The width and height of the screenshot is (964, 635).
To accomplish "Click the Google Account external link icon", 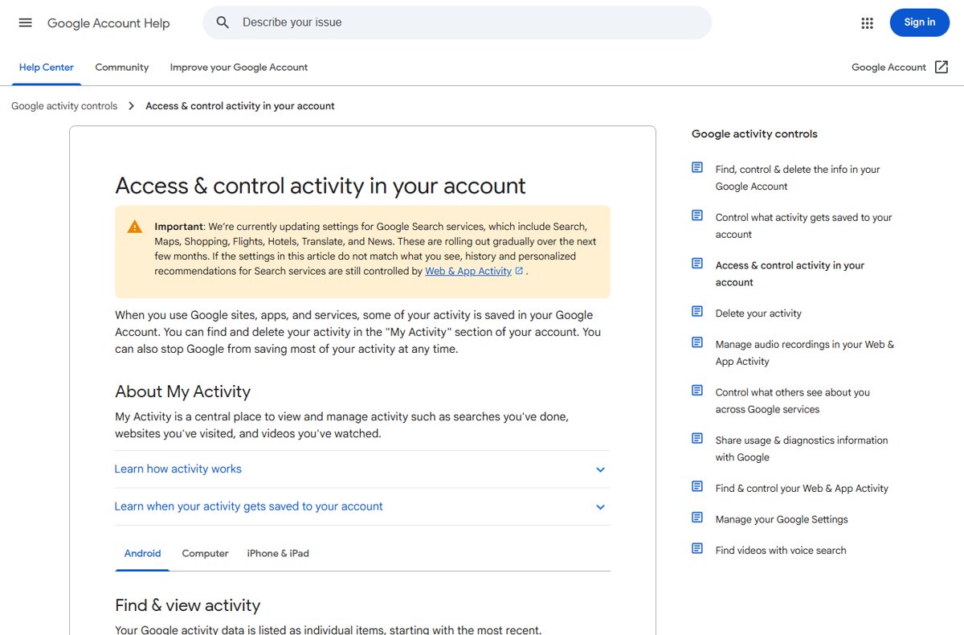I will click(x=942, y=68).
